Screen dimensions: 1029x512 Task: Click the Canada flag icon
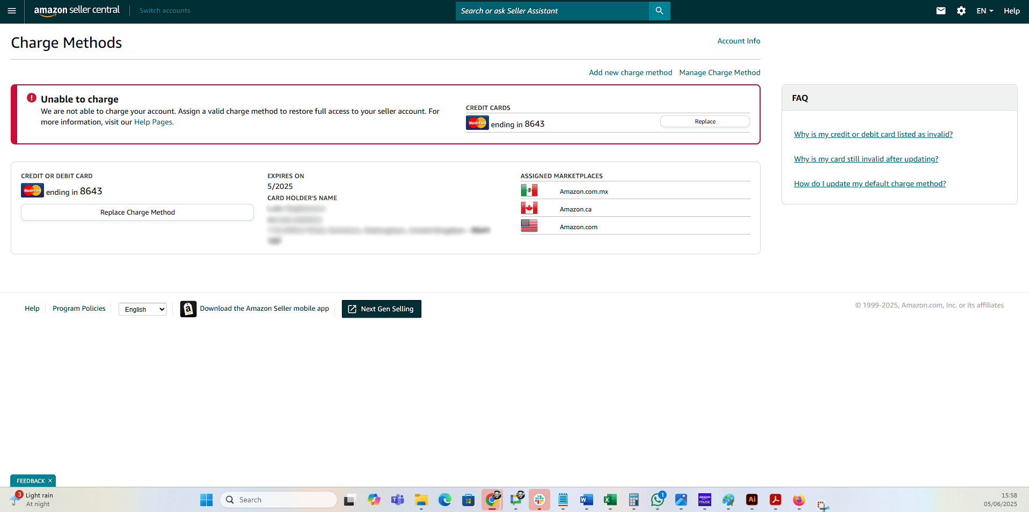pos(529,208)
